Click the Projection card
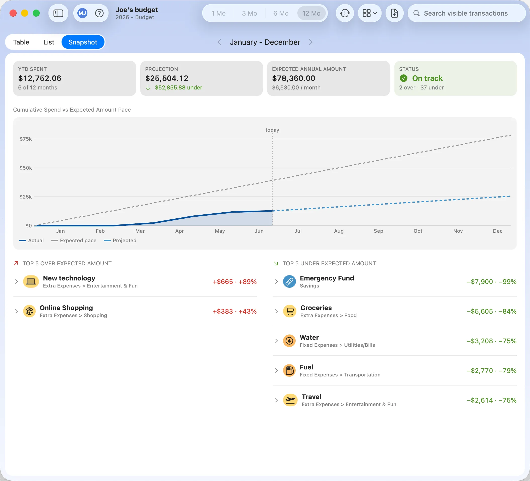Viewport: 530px width, 481px height. tap(201, 78)
